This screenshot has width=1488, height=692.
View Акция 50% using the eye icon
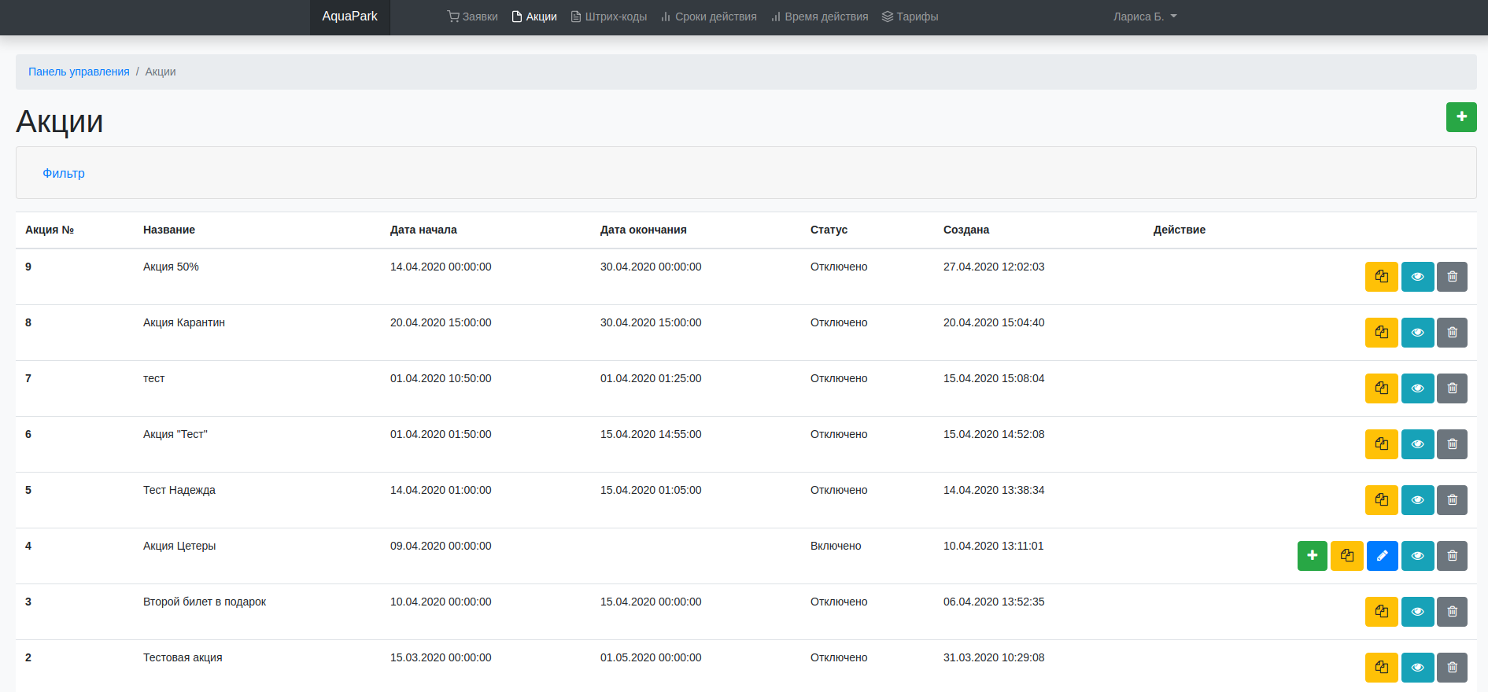[x=1417, y=277]
